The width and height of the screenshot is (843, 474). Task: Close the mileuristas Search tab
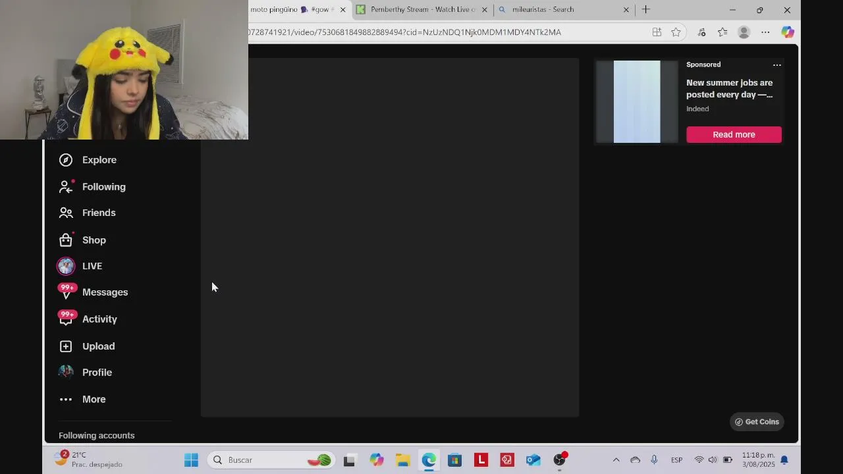click(x=626, y=10)
